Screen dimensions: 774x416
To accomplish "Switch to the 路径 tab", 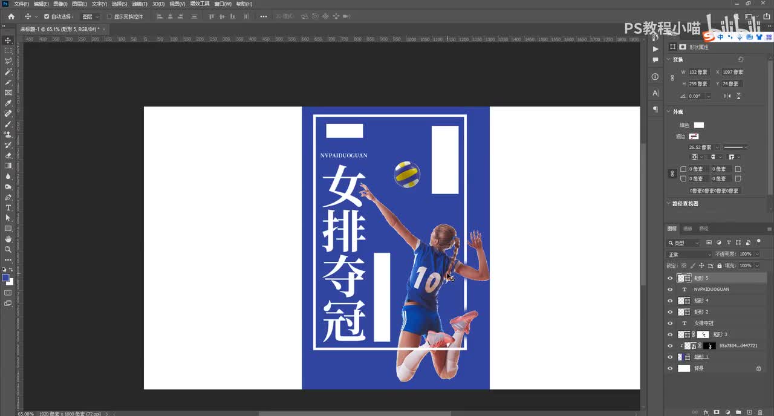I will pos(703,229).
